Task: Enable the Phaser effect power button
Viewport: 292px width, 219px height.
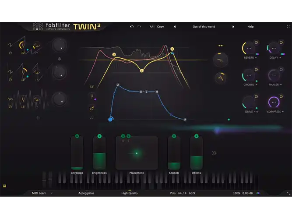Action: pos(281,70)
